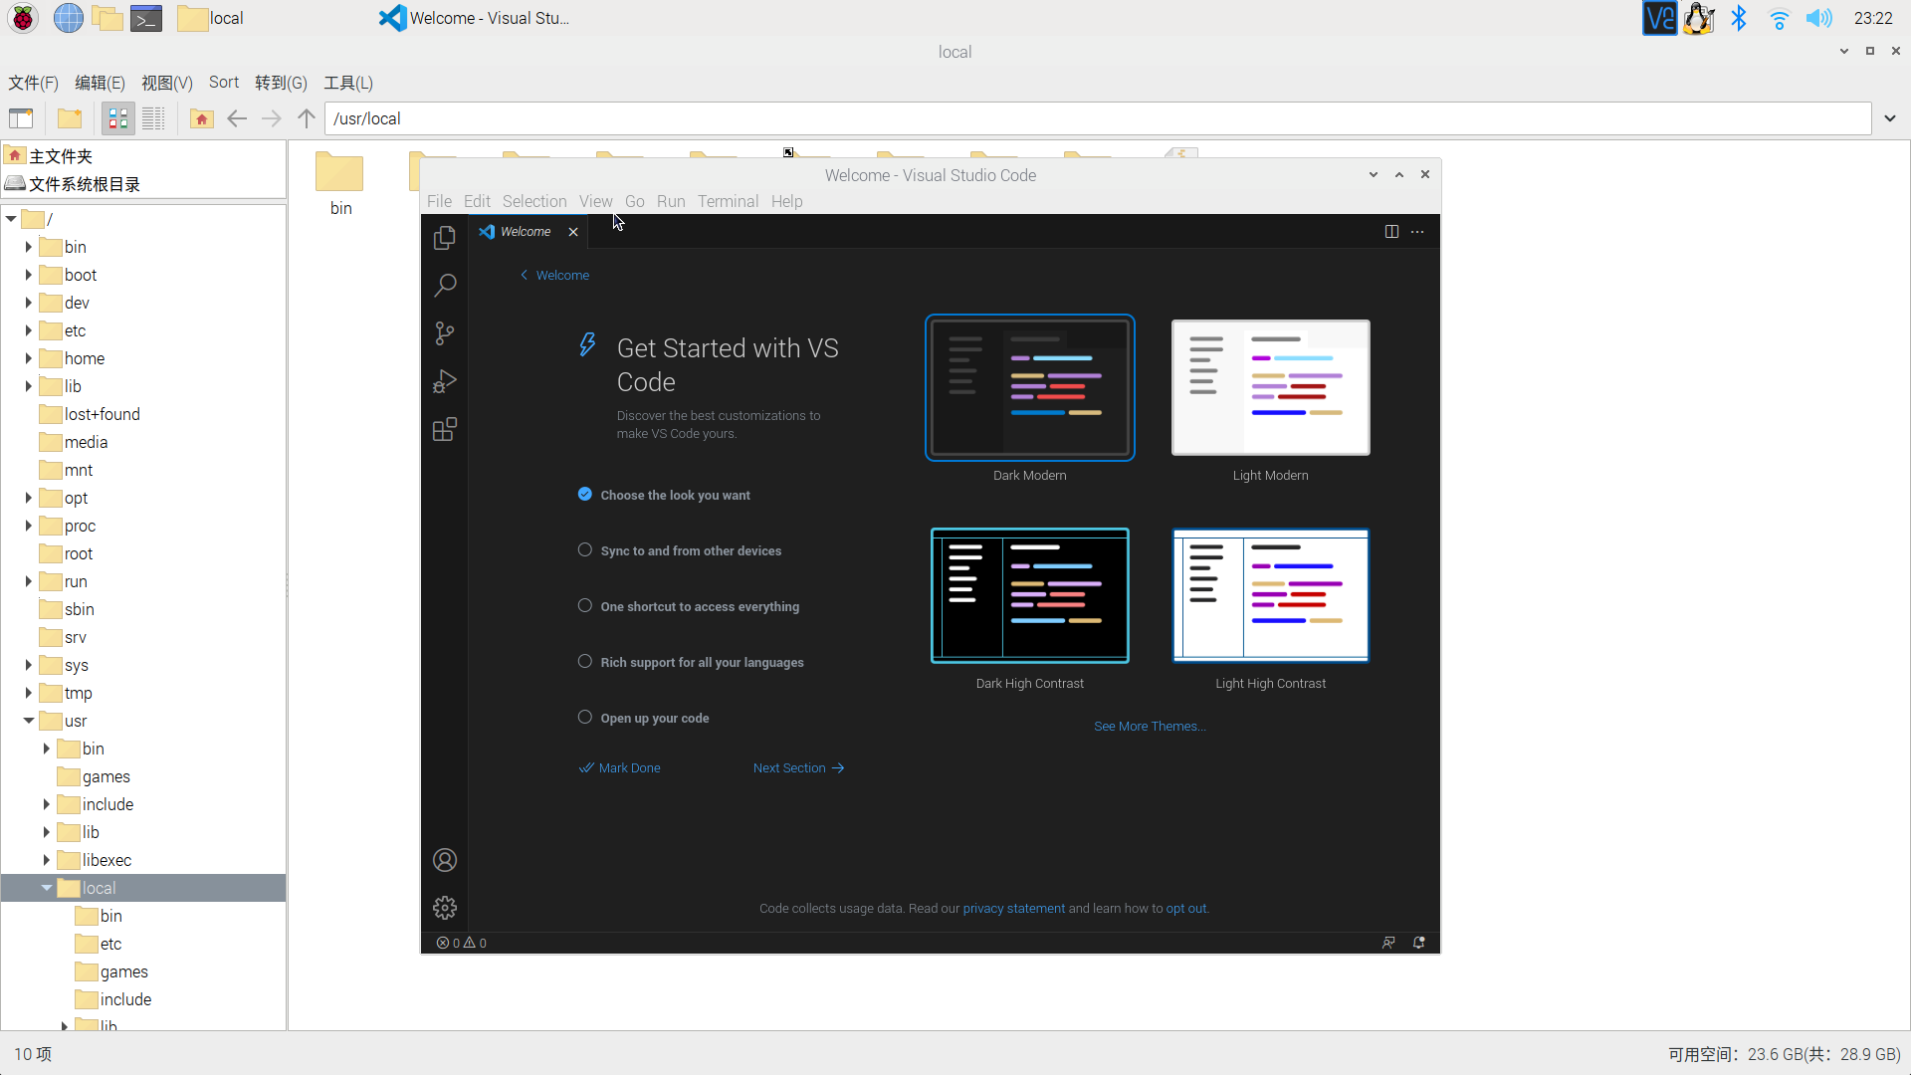The height and width of the screenshot is (1075, 1911).
Task: Expand the libexec folder under usr
Action: 47,860
